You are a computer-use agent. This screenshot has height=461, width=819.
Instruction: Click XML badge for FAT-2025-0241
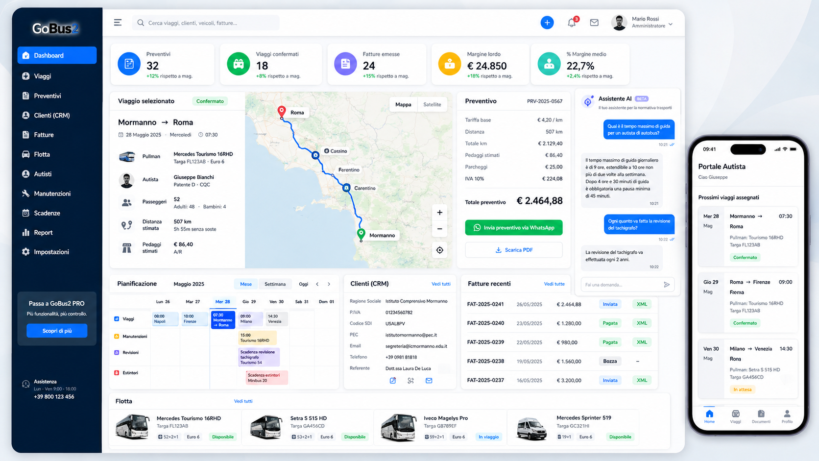click(x=642, y=304)
